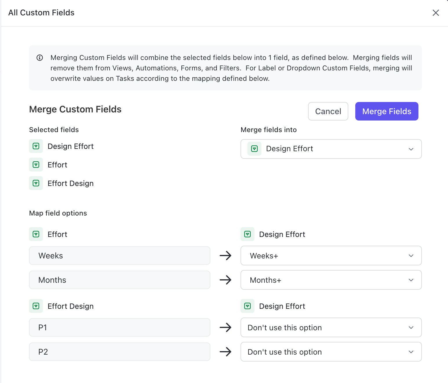
Task: Cancel the custom field merge
Action: (328, 111)
